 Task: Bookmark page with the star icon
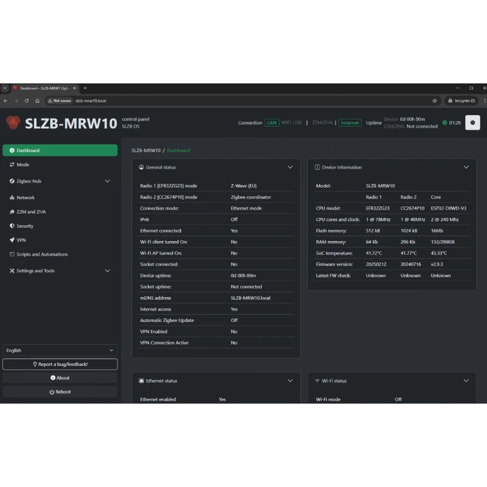pyautogui.click(x=435, y=100)
